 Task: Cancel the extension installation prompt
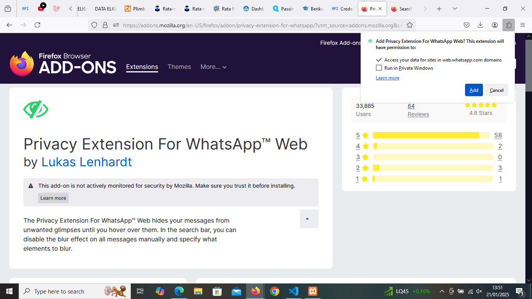click(497, 90)
